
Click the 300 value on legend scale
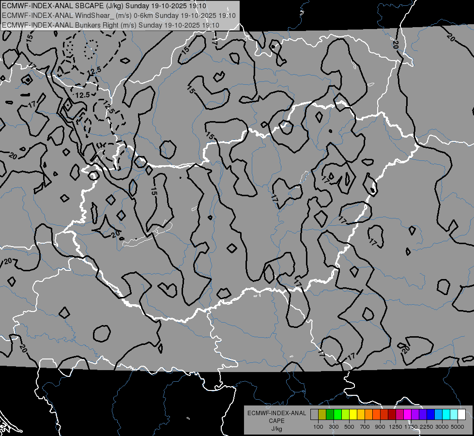point(334,427)
